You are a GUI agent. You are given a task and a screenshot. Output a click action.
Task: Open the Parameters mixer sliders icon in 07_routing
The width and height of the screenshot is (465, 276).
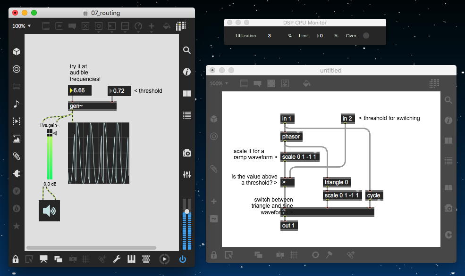[187, 175]
